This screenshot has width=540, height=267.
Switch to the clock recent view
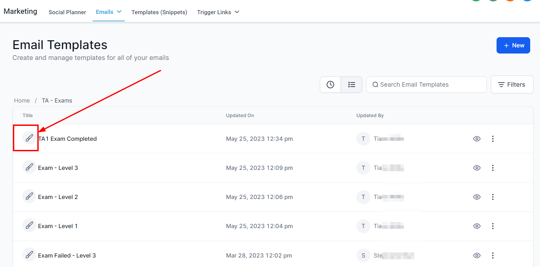(x=330, y=85)
